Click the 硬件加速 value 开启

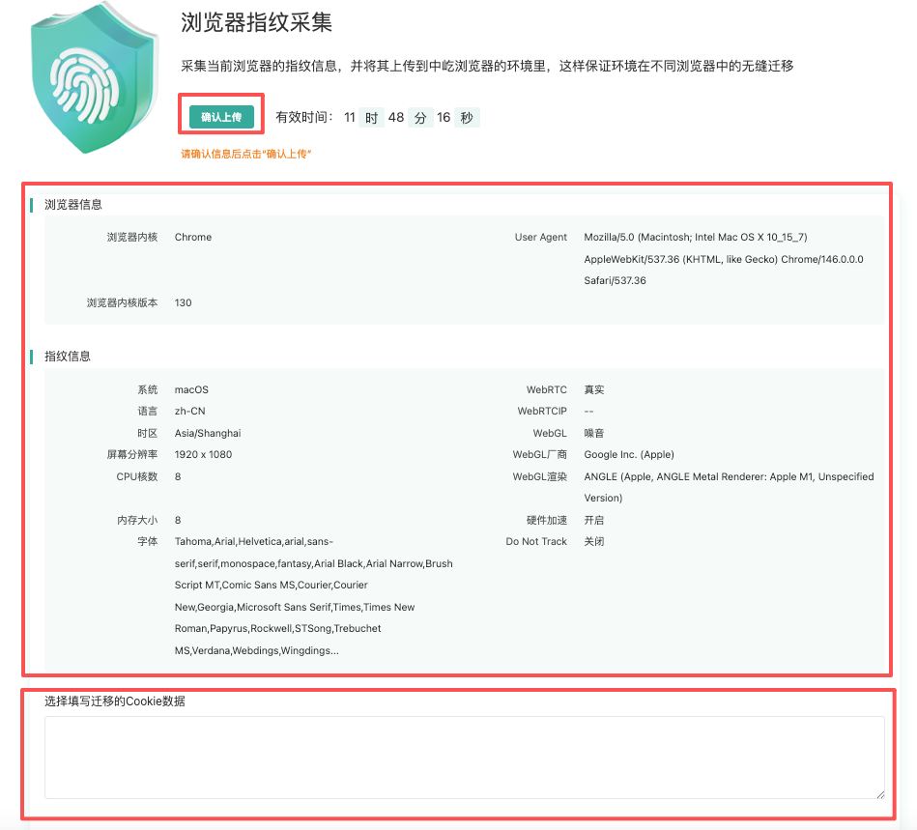(x=594, y=520)
